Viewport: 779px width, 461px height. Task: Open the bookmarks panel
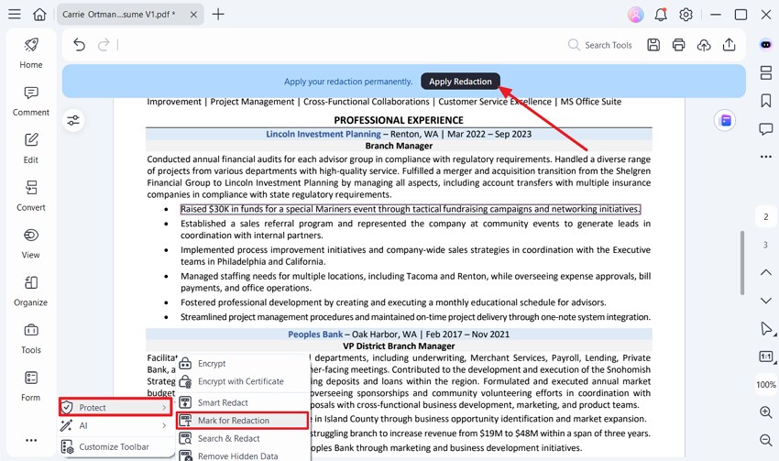[765, 101]
